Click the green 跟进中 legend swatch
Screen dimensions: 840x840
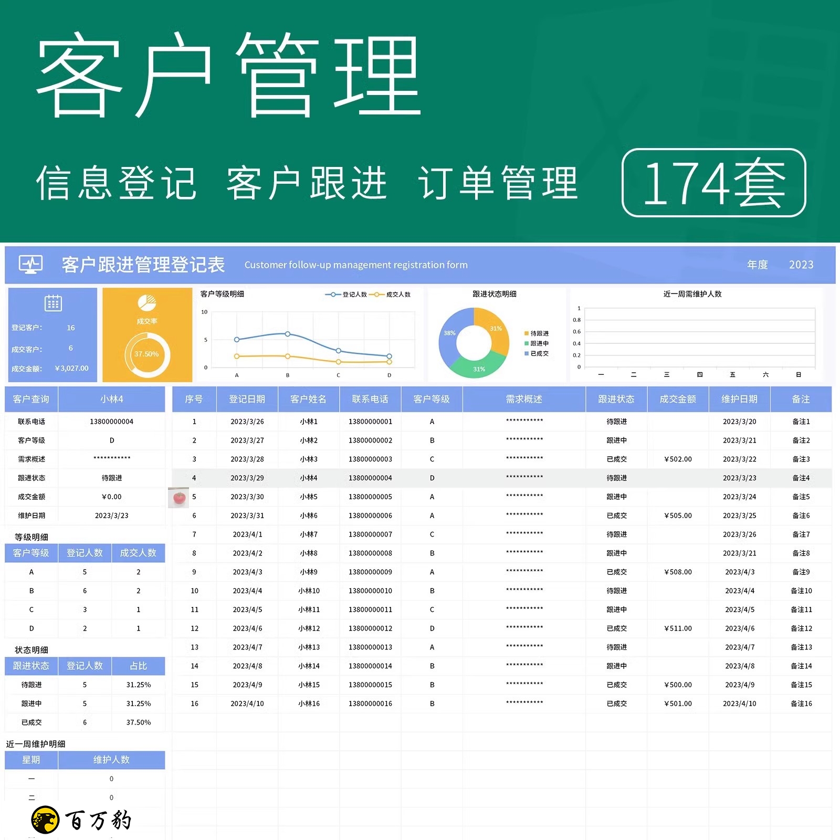(x=526, y=344)
